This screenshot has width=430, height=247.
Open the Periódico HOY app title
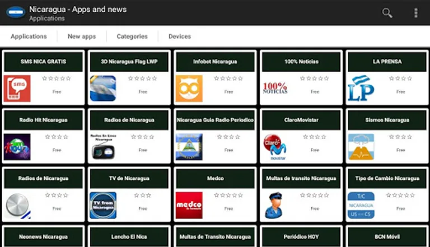301,237
